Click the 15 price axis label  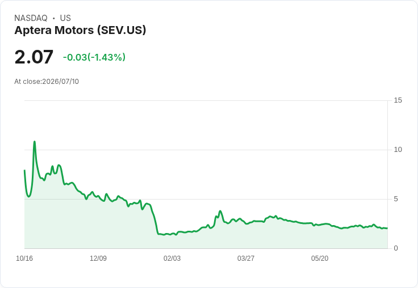(x=398, y=100)
